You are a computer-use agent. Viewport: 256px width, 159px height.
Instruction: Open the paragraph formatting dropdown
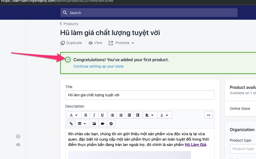click(74, 115)
